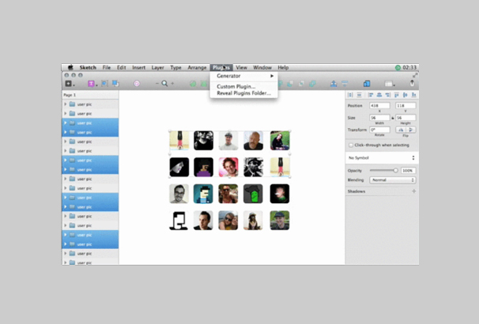Click the folder icon of first user pic layer
The width and height of the screenshot is (479, 324).
pyautogui.click(x=73, y=104)
